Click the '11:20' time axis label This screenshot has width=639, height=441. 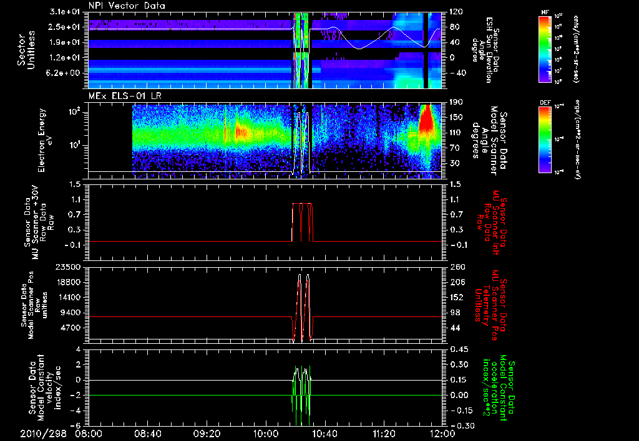384,434
